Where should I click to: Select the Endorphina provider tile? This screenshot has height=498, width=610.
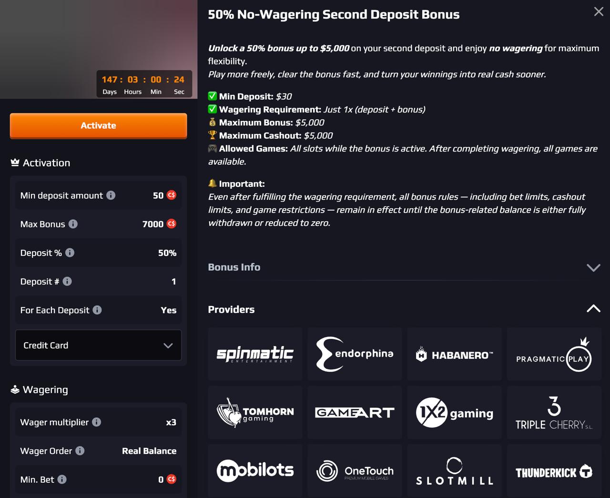(355, 354)
